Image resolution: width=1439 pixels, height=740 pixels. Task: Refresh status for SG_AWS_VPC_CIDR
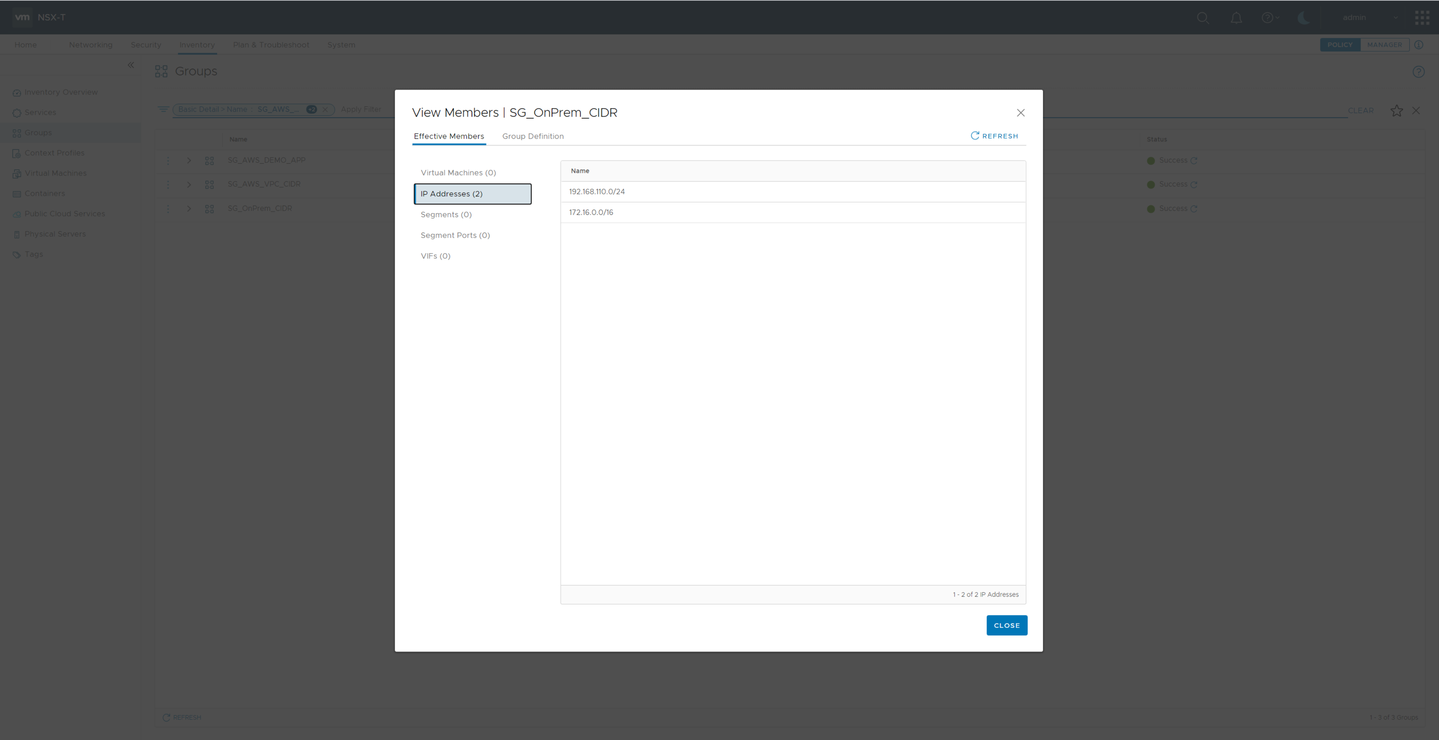point(1193,185)
